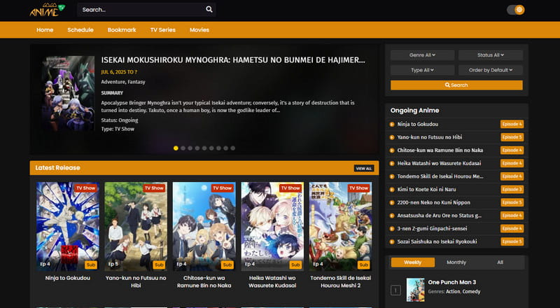Open the Type All dropdown

[422, 70]
